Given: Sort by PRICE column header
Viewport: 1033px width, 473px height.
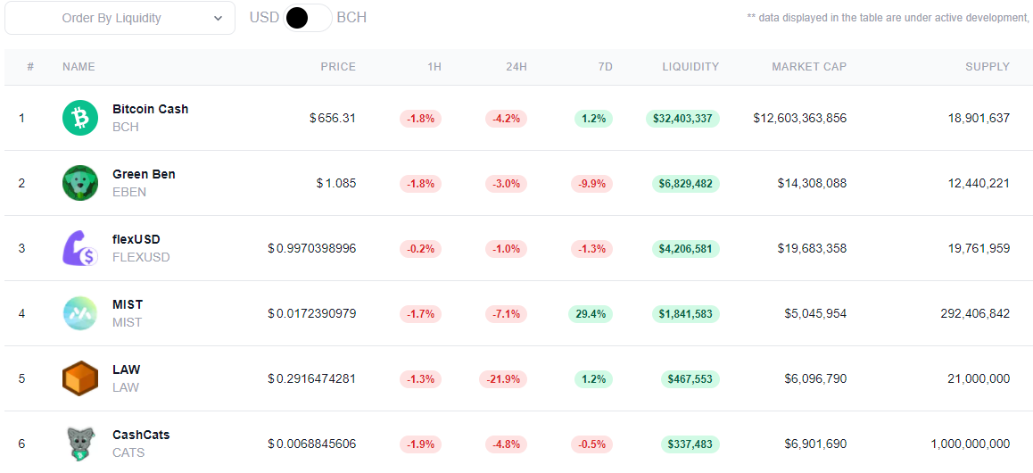Looking at the screenshot, I should tap(338, 67).
